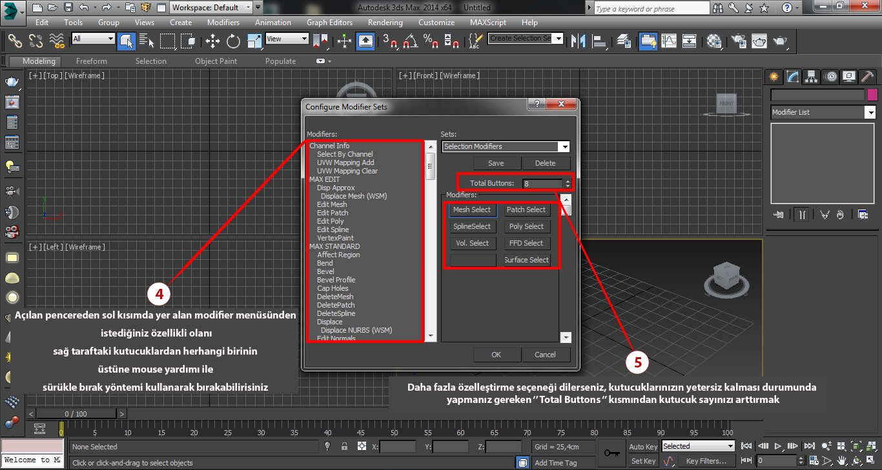Select Edit Poly in Modifiers list

(x=331, y=221)
